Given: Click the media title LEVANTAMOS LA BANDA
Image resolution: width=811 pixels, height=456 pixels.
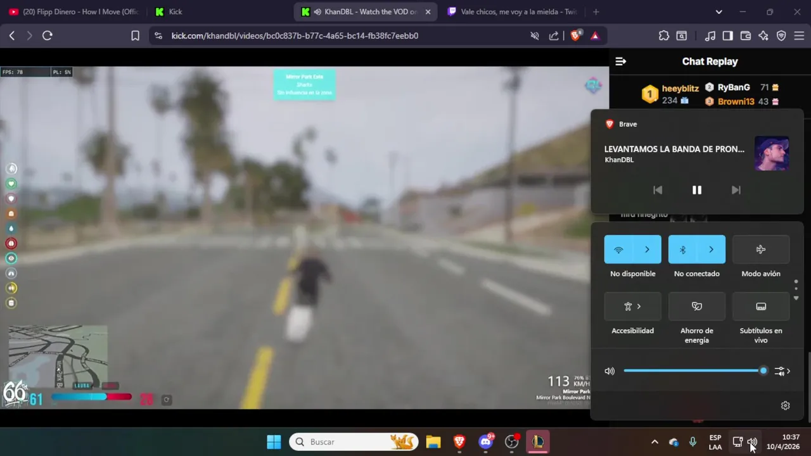Looking at the screenshot, I should 674,149.
